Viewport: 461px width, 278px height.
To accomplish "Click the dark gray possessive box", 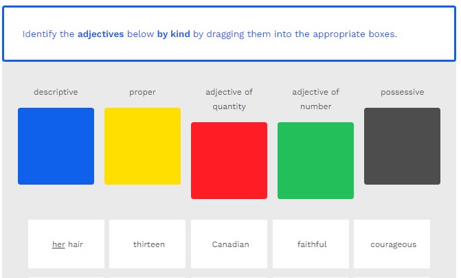I will click(x=402, y=146).
